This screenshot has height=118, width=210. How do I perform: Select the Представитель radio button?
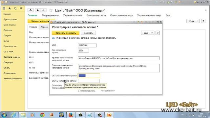click(79, 91)
